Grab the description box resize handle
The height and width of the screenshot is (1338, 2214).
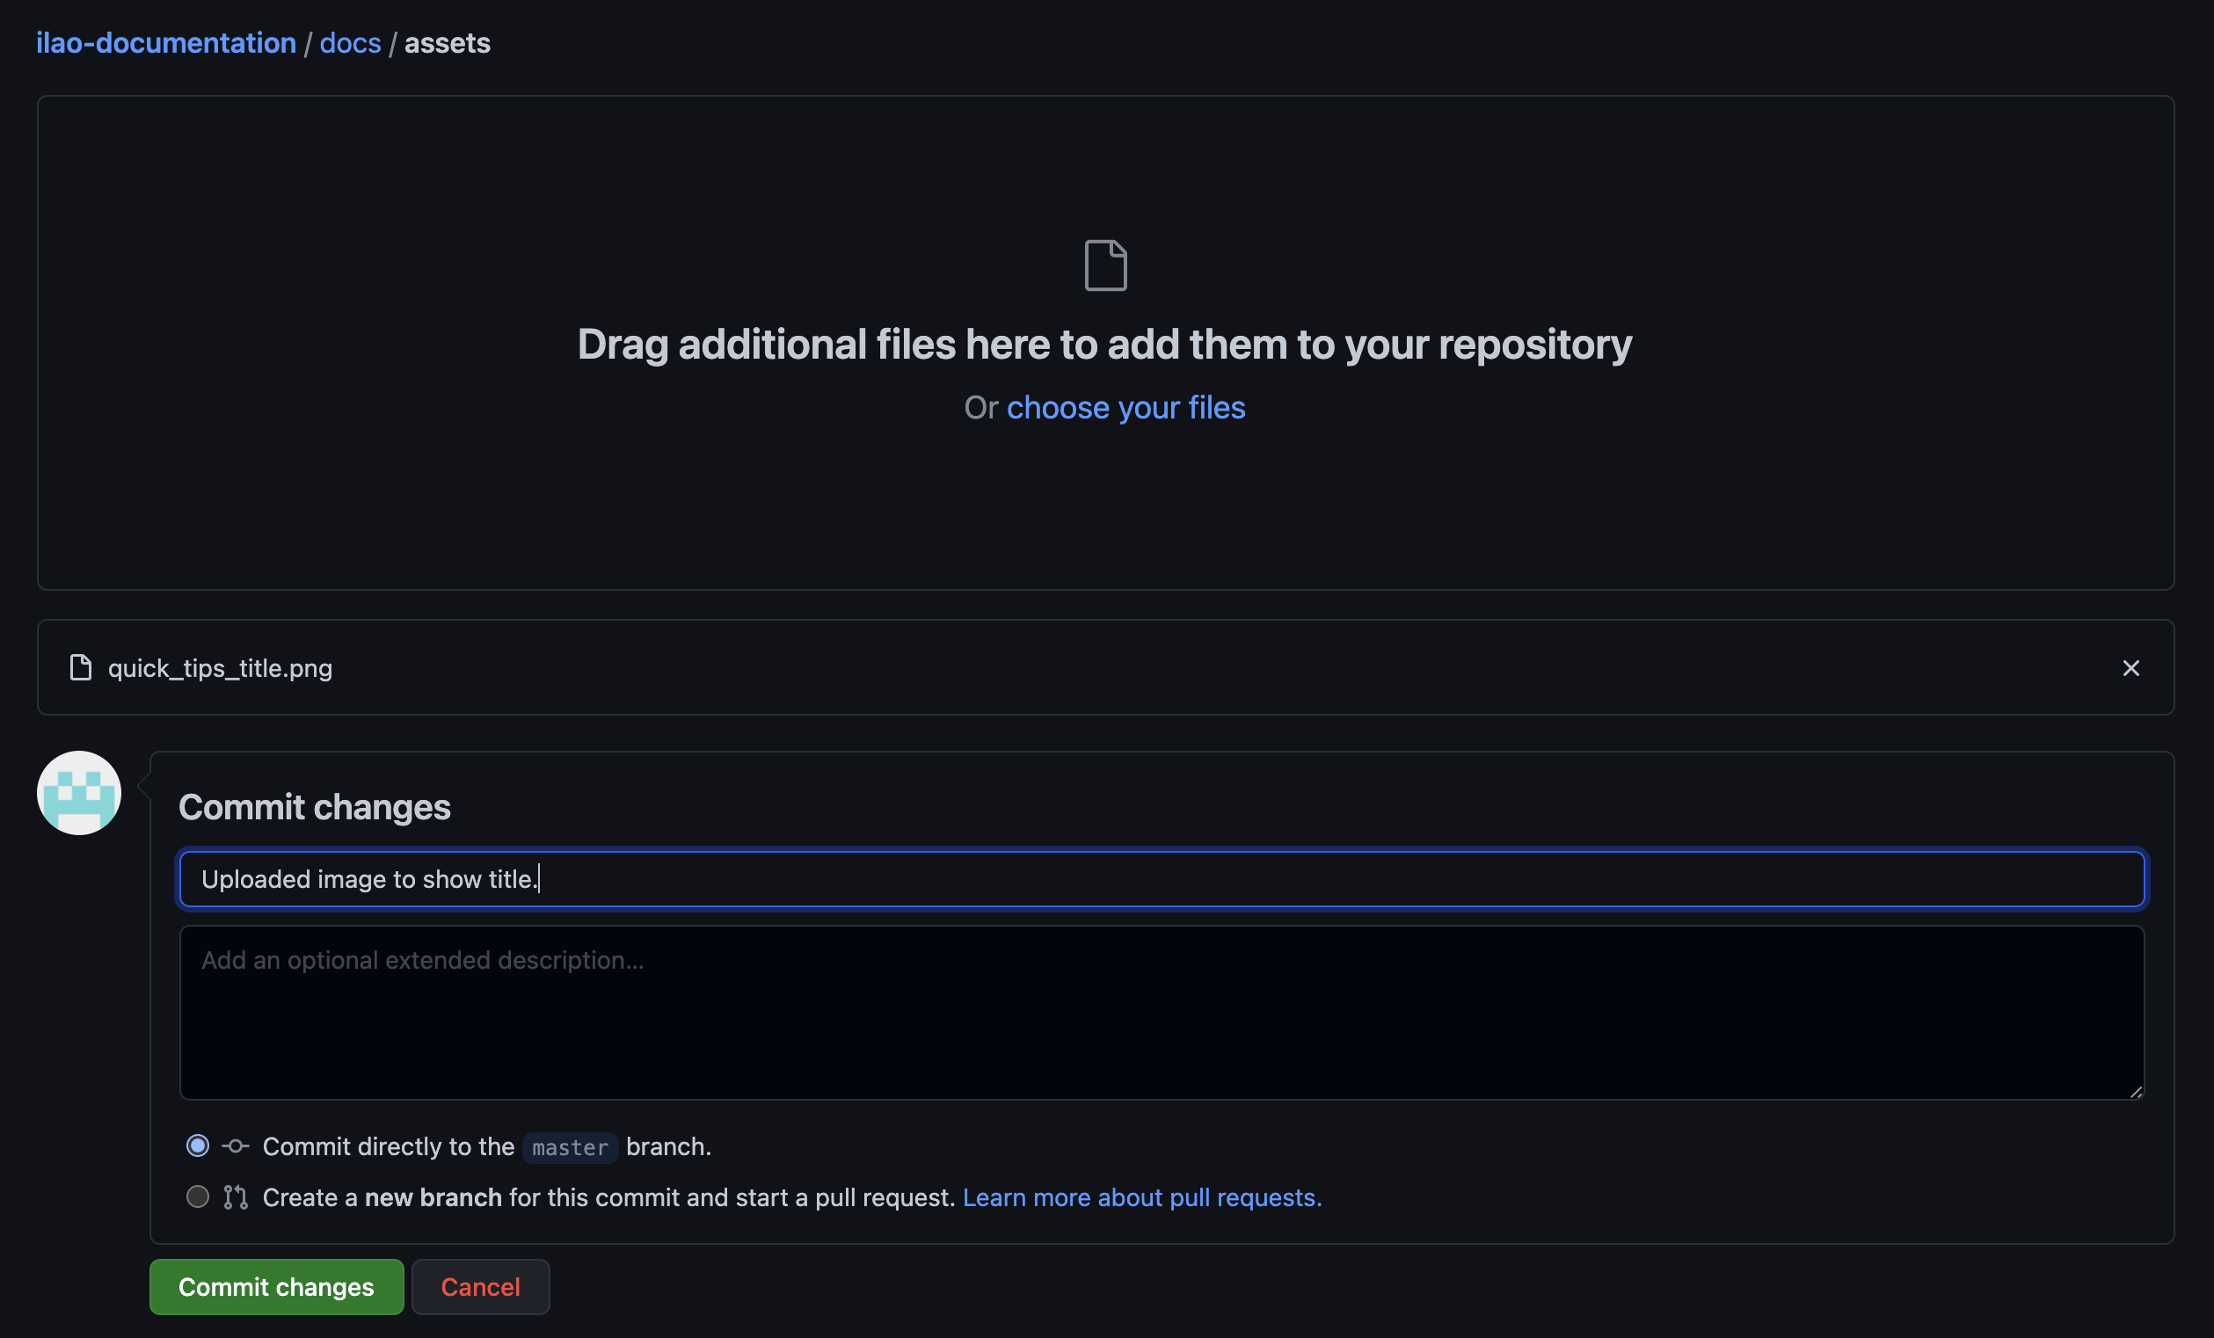[2135, 1091]
